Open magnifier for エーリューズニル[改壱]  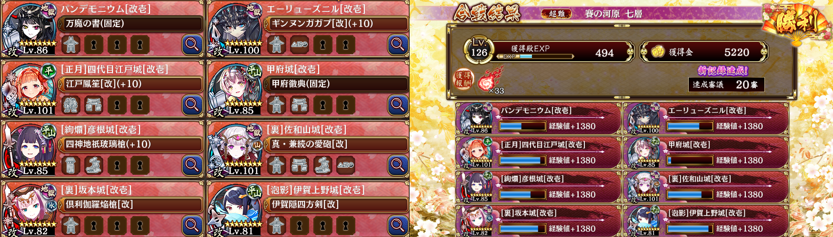[398, 45]
